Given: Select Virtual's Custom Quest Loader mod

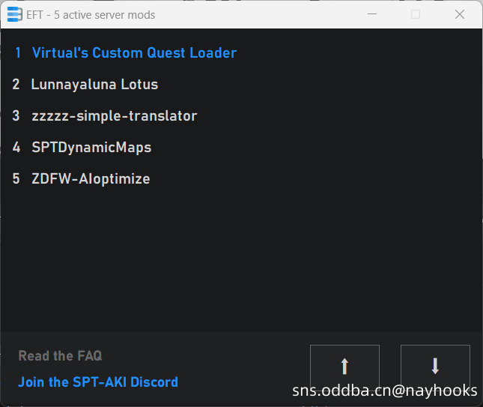Looking at the screenshot, I should point(134,52).
